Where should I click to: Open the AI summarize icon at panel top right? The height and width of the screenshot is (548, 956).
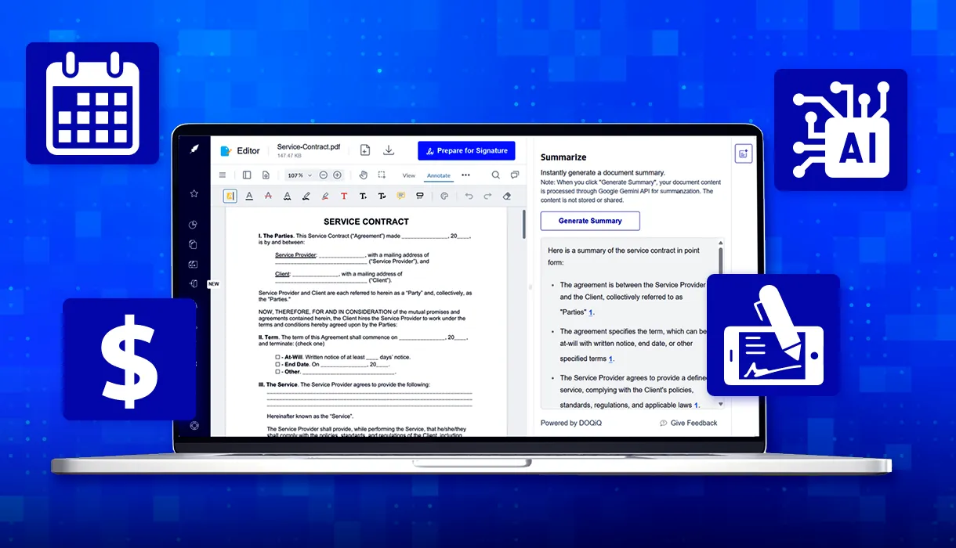[743, 153]
